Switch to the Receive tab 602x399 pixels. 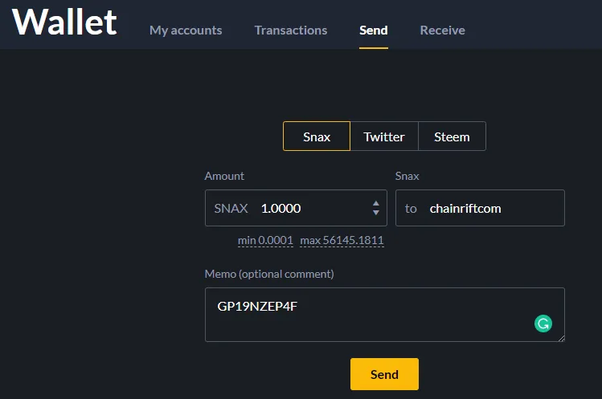(x=442, y=31)
